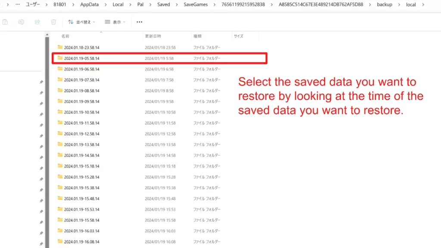Click folder icon of 2024.01.19-10.58.14

(x=60, y=112)
